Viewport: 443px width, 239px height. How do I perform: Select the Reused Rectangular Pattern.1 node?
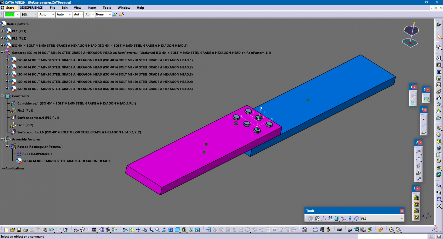40,147
